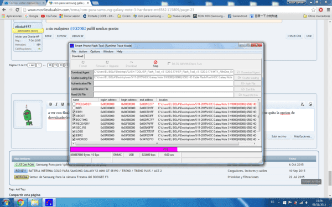The width and height of the screenshot is (332, 207).
Task: Click the Scatter-loading browse button
Action: (x=248, y=78)
